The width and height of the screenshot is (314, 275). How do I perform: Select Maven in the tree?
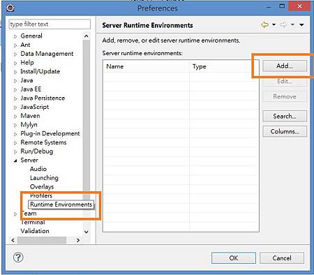point(30,116)
